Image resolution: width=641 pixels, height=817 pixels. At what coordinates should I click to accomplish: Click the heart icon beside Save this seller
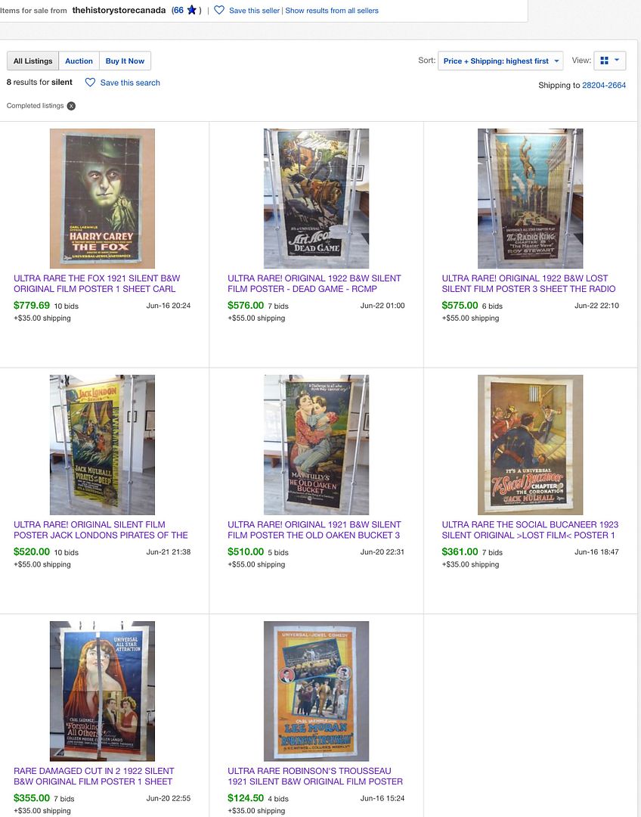pyautogui.click(x=219, y=10)
